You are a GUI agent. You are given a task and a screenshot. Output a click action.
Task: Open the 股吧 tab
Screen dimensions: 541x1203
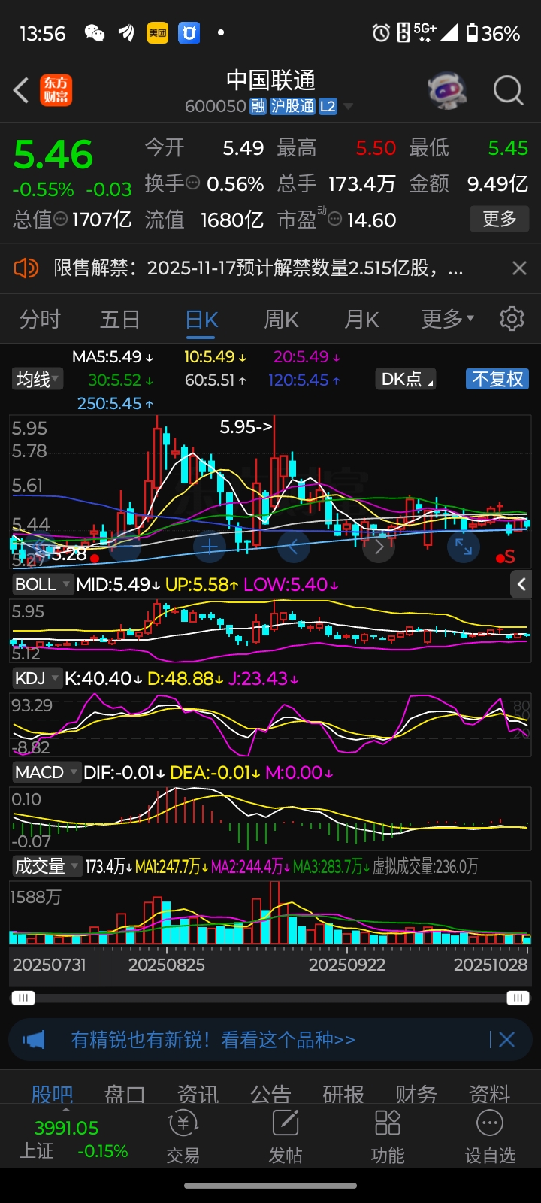tap(52, 1093)
